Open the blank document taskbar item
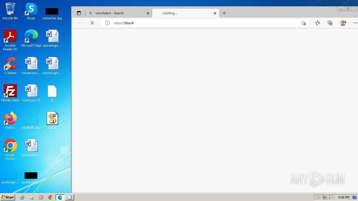This screenshot has height=201, width=358. (x=70, y=197)
